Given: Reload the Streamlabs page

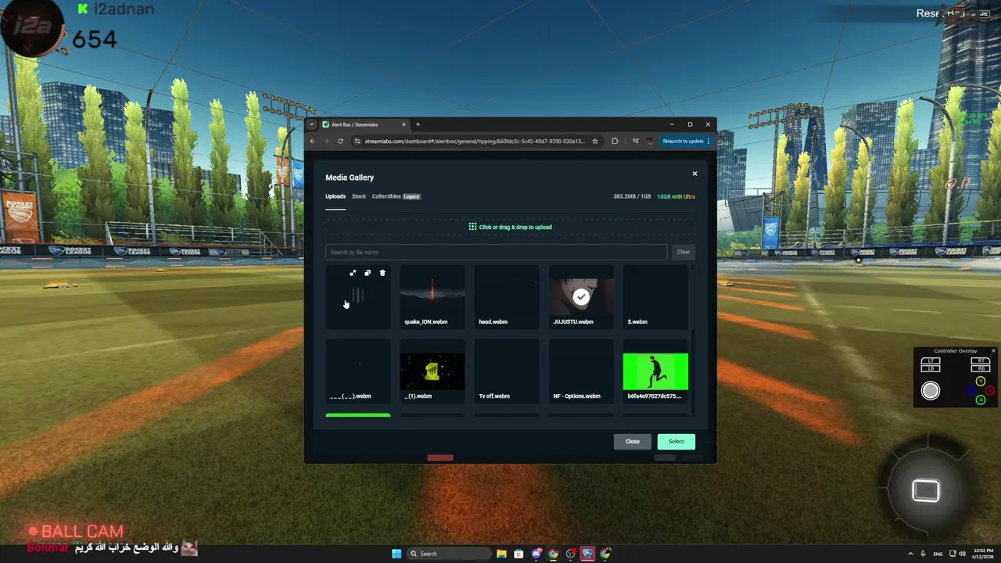Looking at the screenshot, I should pos(340,141).
